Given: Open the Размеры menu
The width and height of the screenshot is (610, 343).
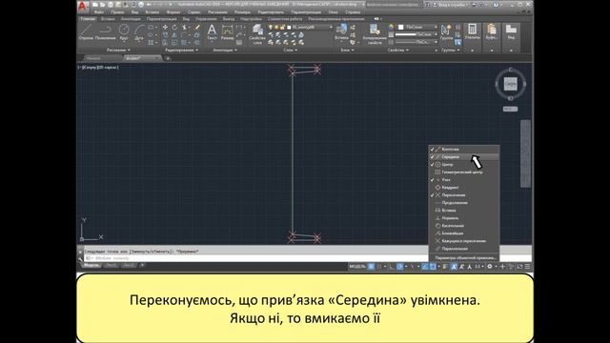Looking at the screenshot, I should pyautogui.click(x=242, y=12).
